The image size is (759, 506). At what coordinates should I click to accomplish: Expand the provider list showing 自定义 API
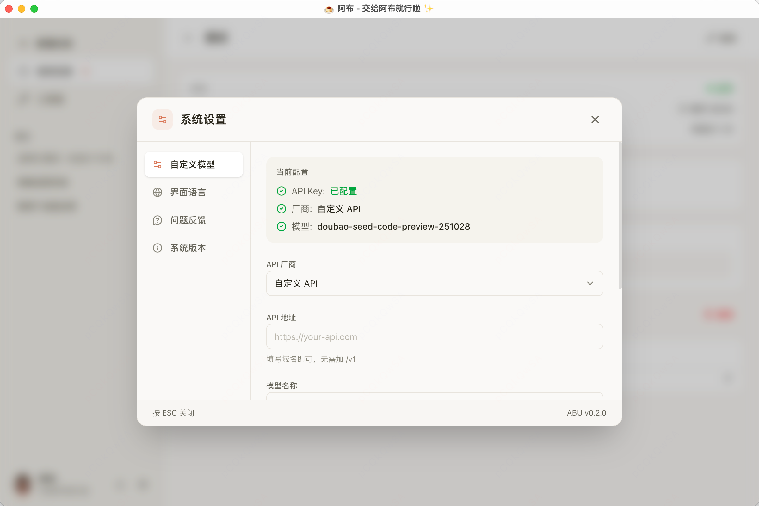point(434,283)
